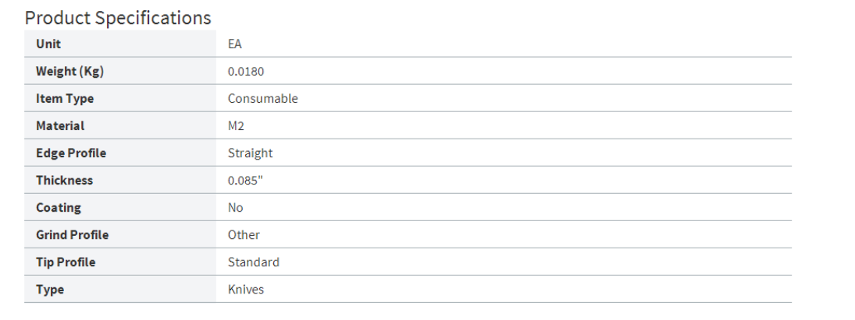Select the Unit row label
Image resolution: width=855 pixels, height=320 pixels.
point(48,44)
